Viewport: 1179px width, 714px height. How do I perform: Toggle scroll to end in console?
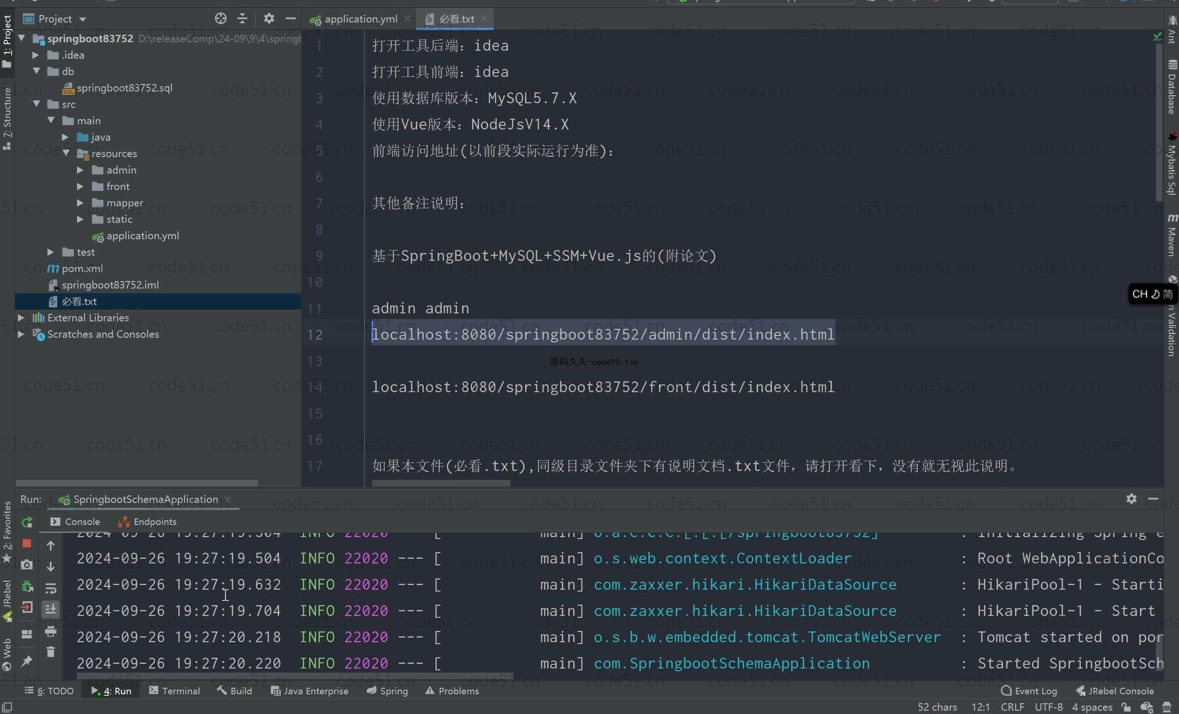coord(50,609)
